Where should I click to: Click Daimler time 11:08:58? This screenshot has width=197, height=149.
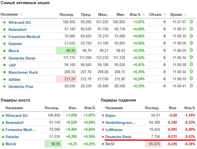179,43
